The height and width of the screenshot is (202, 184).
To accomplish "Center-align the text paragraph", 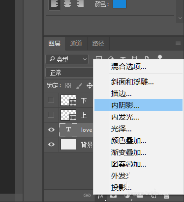I will pos(67,4).
